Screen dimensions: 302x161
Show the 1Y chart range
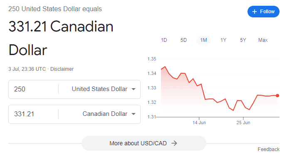[223, 40]
